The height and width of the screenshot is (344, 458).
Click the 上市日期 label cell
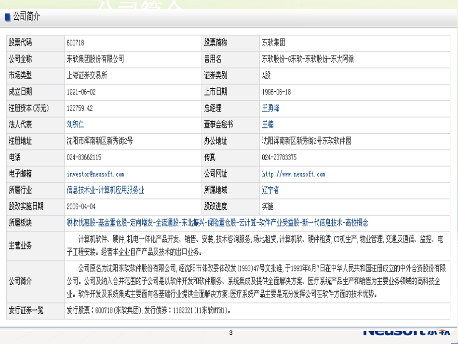coord(230,92)
